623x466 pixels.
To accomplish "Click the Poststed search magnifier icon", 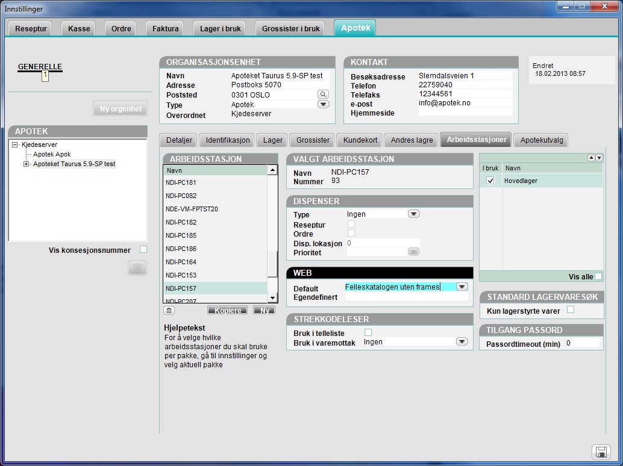I will (x=323, y=95).
